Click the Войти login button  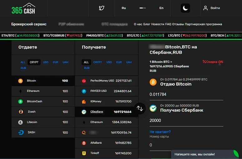pos(212,8)
